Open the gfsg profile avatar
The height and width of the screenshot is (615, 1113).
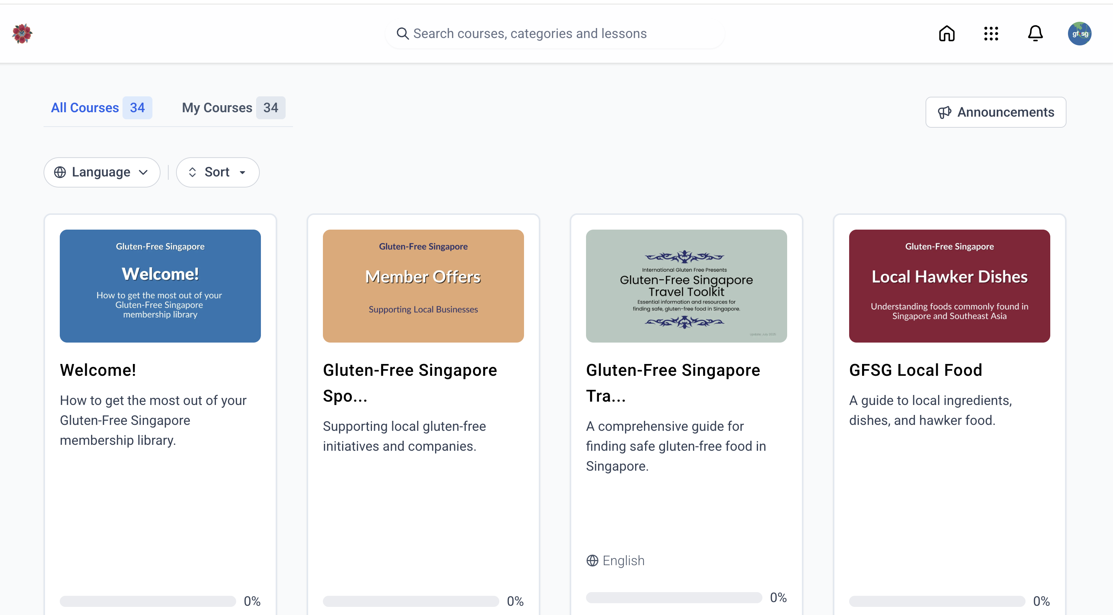[x=1079, y=33]
